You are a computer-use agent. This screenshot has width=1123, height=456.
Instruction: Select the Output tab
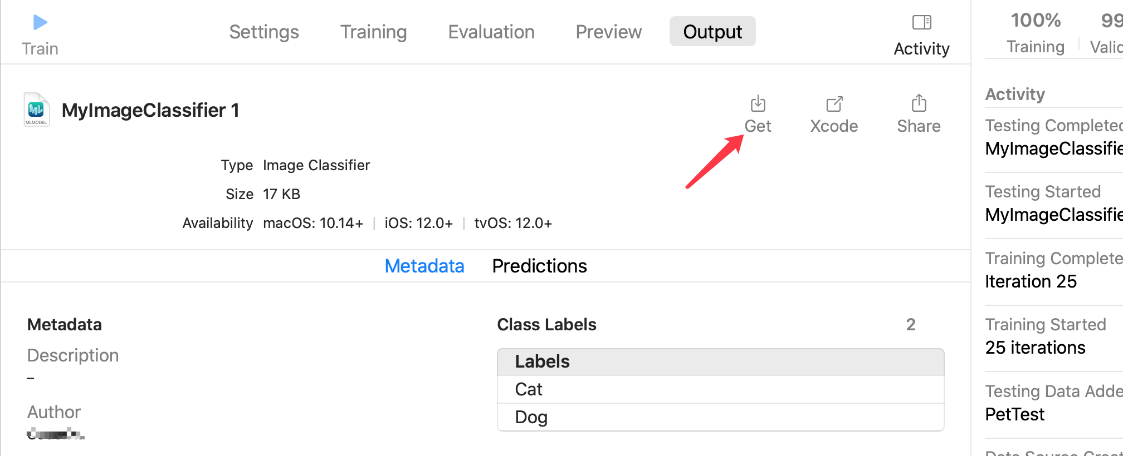coord(712,32)
